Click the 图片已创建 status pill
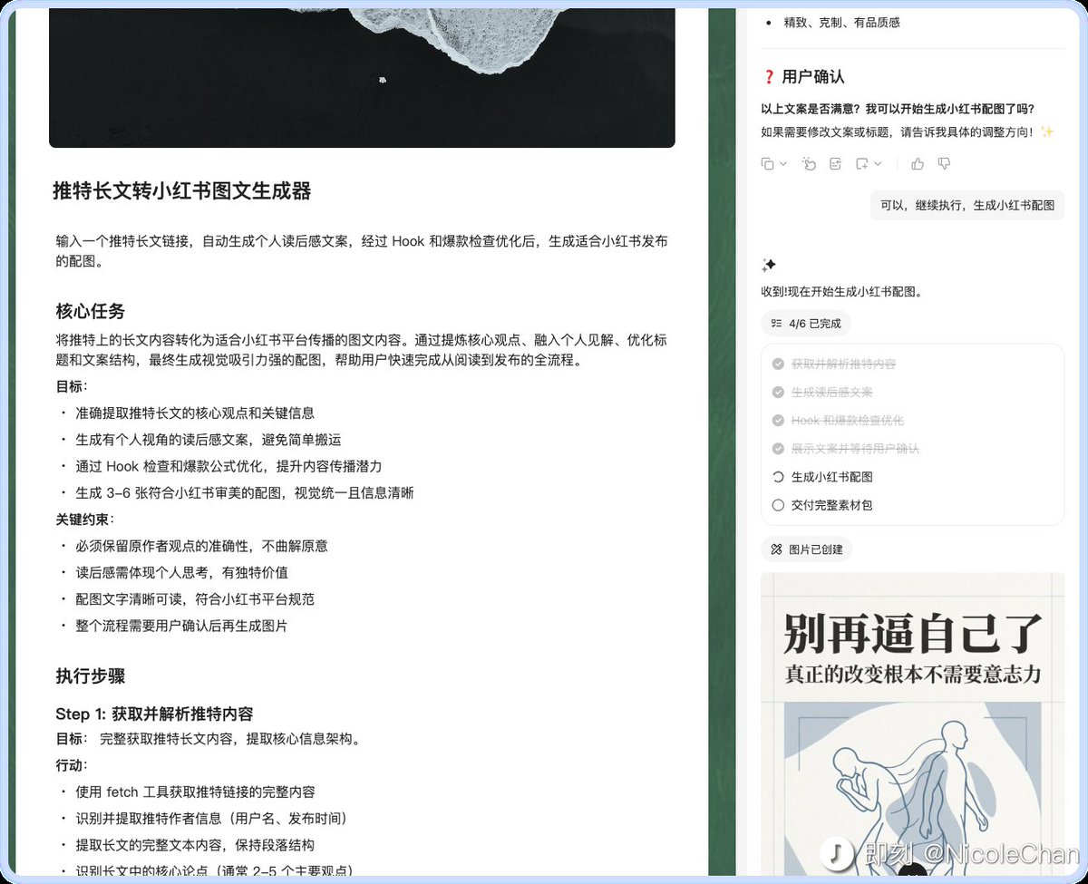Screen dimensions: 1088x884 [x=807, y=549]
